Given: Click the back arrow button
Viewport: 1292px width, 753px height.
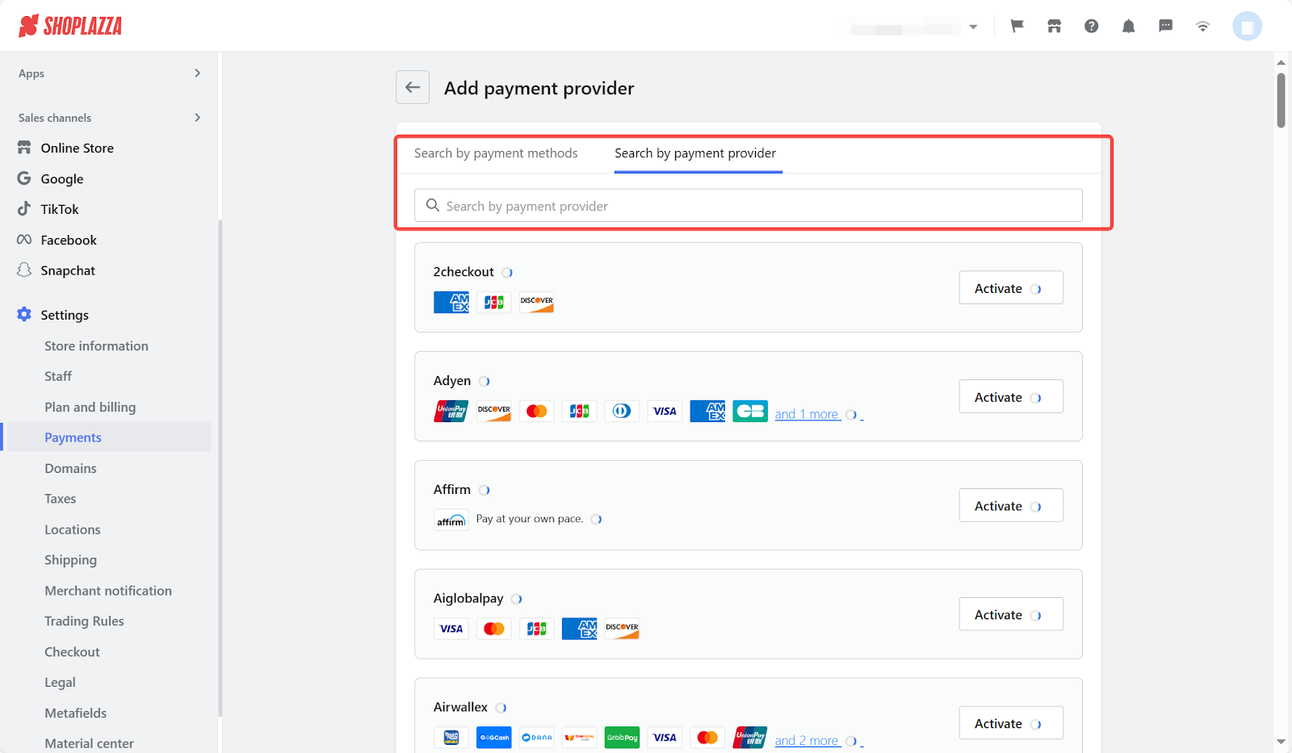Looking at the screenshot, I should (x=413, y=87).
